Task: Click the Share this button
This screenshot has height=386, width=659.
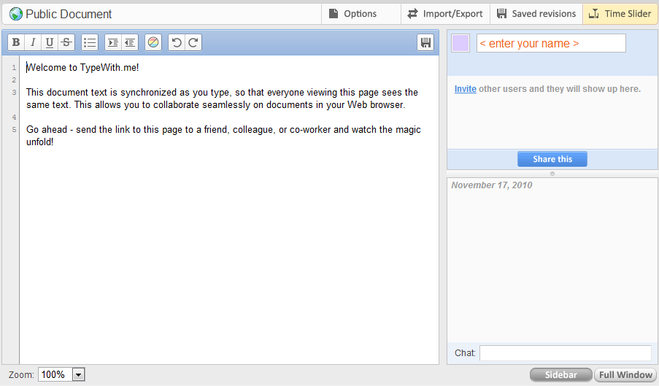Action: tap(552, 159)
